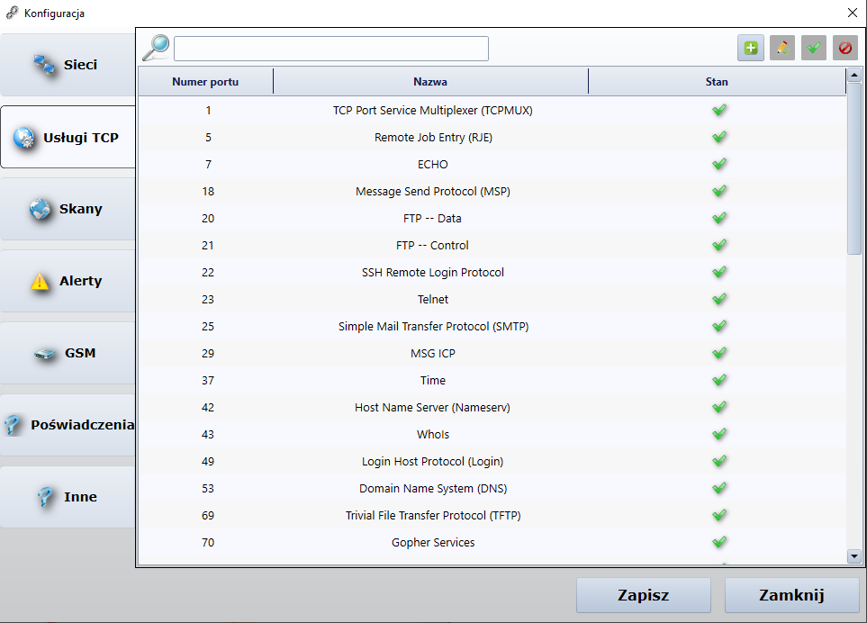Toggle status checkmark for Domain Name System (DNS)
The height and width of the screenshot is (623, 867).
click(x=718, y=488)
